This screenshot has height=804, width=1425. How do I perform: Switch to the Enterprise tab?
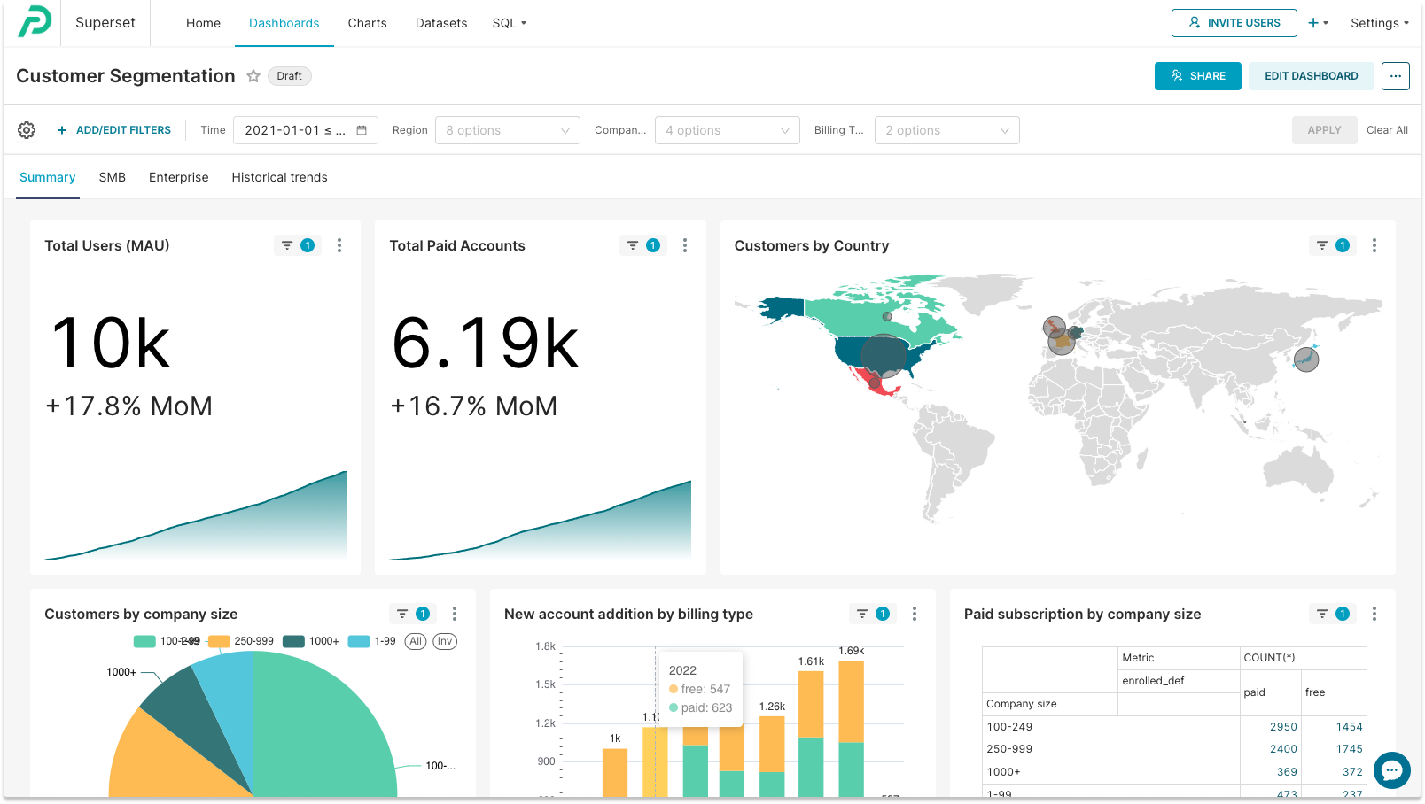[178, 177]
